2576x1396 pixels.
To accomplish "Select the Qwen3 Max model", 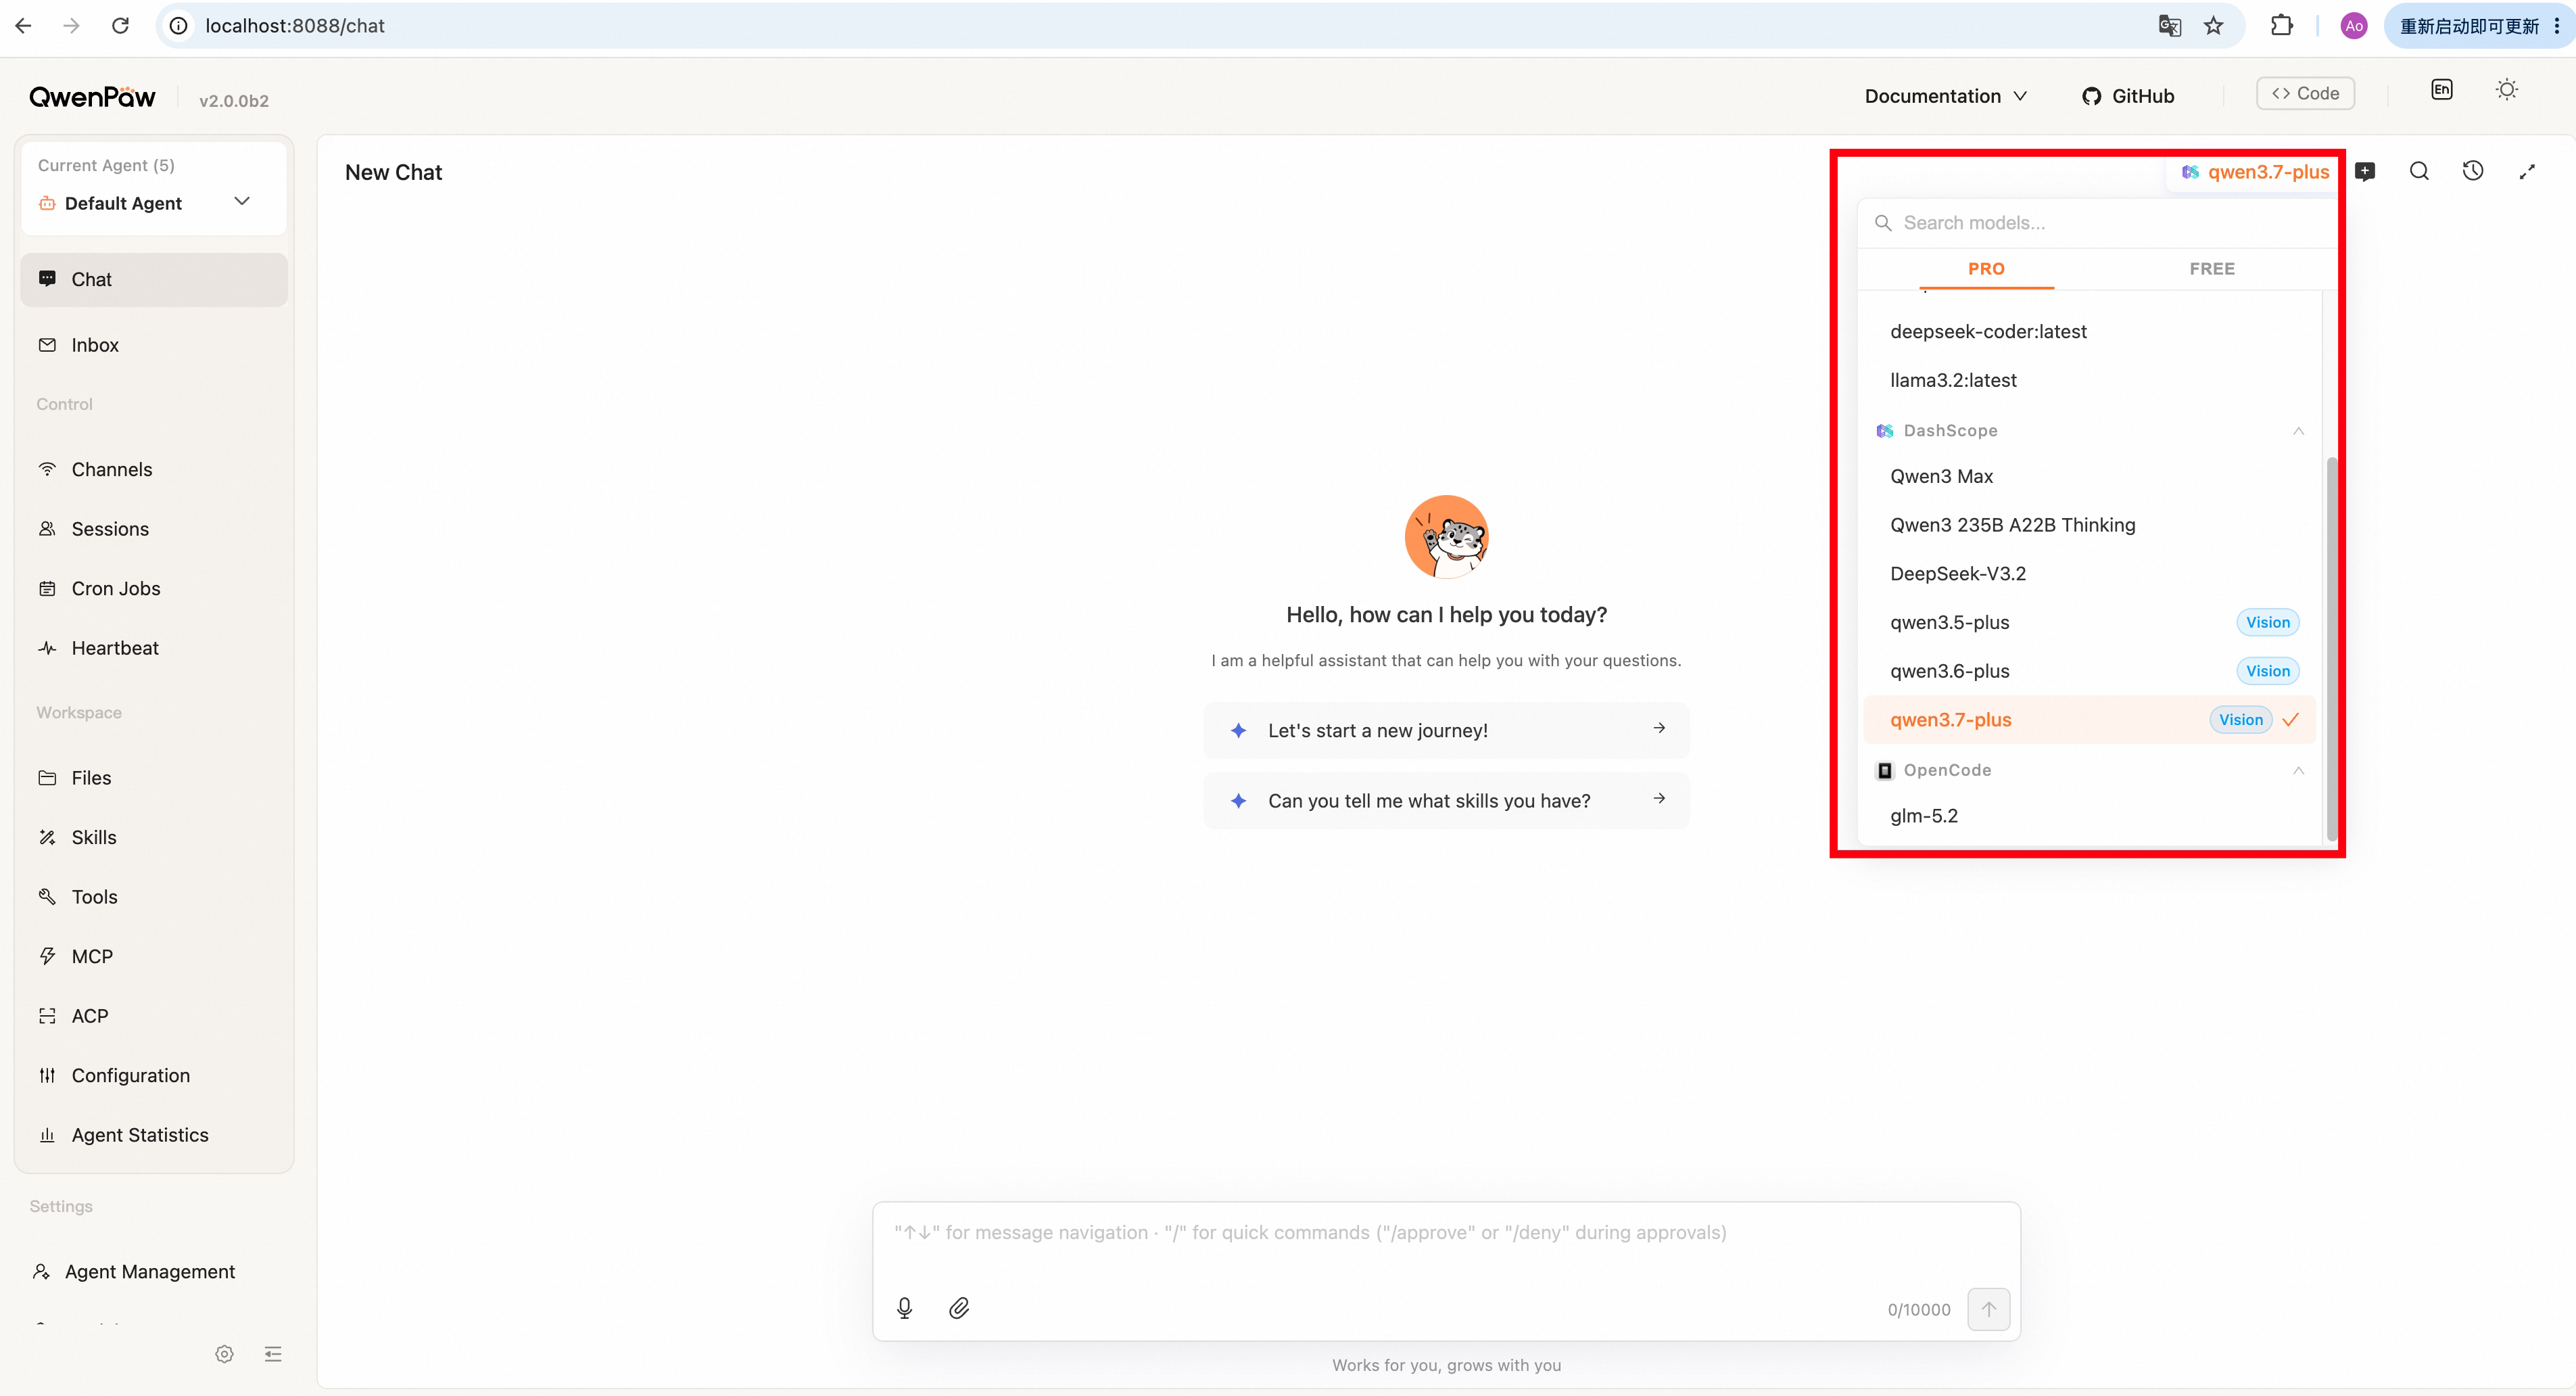I will 2090,477.
